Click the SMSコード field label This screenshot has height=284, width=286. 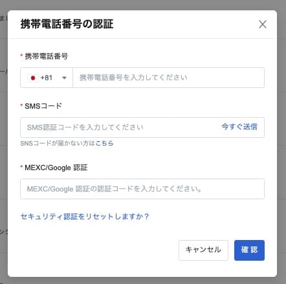coord(43,106)
